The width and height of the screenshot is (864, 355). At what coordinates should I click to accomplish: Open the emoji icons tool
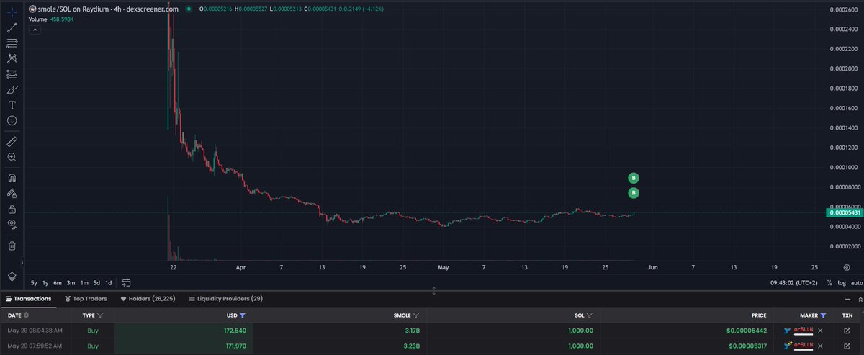12,121
